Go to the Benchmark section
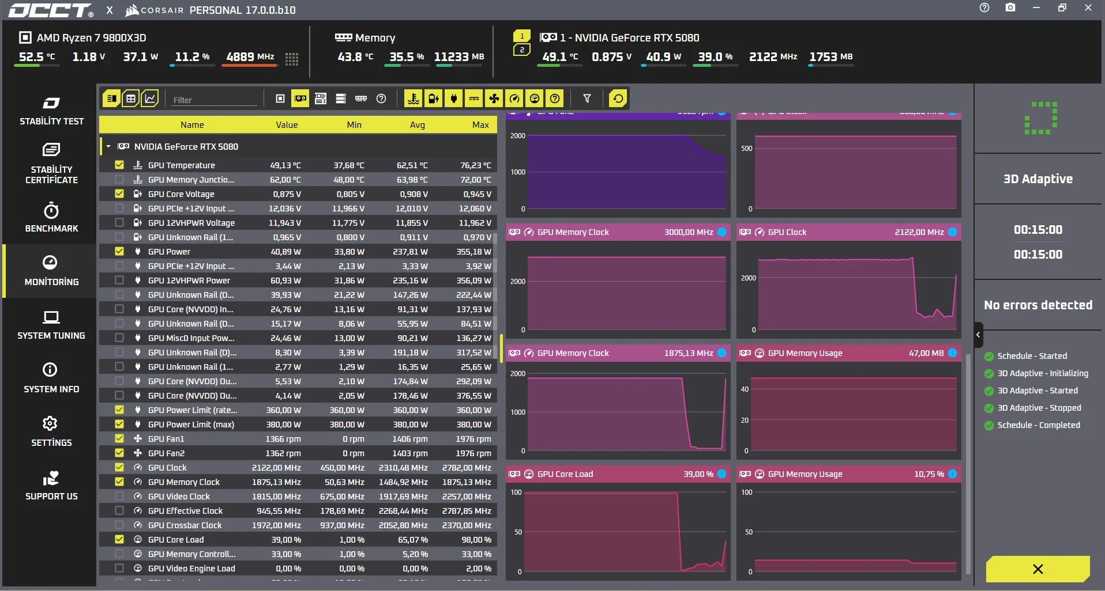The height and width of the screenshot is (591, 1105). (x=51, y=217)
